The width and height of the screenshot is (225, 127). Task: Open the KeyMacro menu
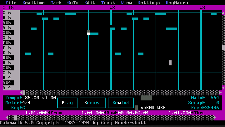point(177,3)
